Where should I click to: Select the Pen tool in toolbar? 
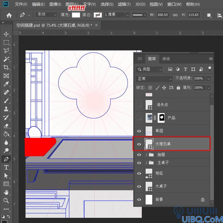point(6,159)
